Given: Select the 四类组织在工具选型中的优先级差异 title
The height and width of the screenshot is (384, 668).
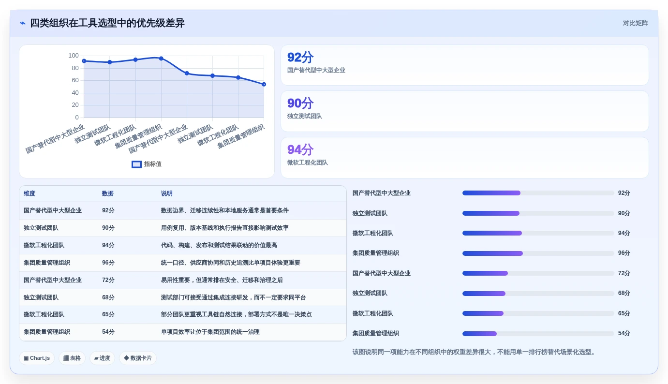Looking at the screenshot, I should pos(107,23).
